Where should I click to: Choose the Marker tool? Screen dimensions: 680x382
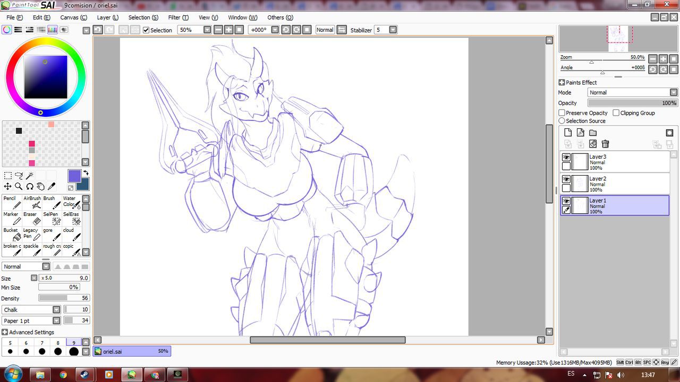click(x=12, y=219)
